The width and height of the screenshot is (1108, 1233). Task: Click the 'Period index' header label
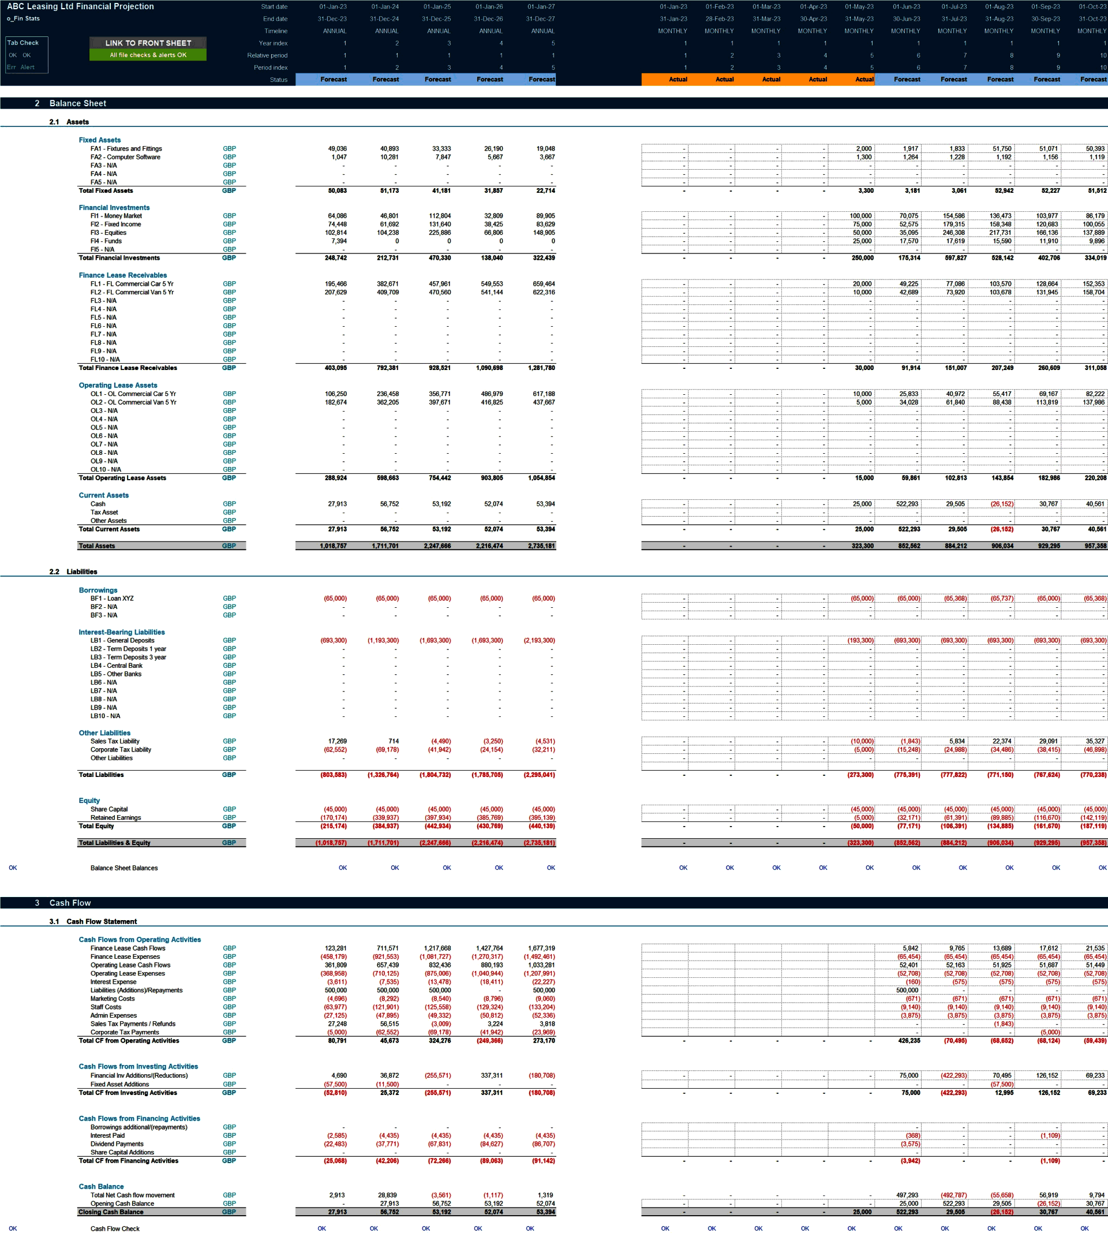point(270,68)
